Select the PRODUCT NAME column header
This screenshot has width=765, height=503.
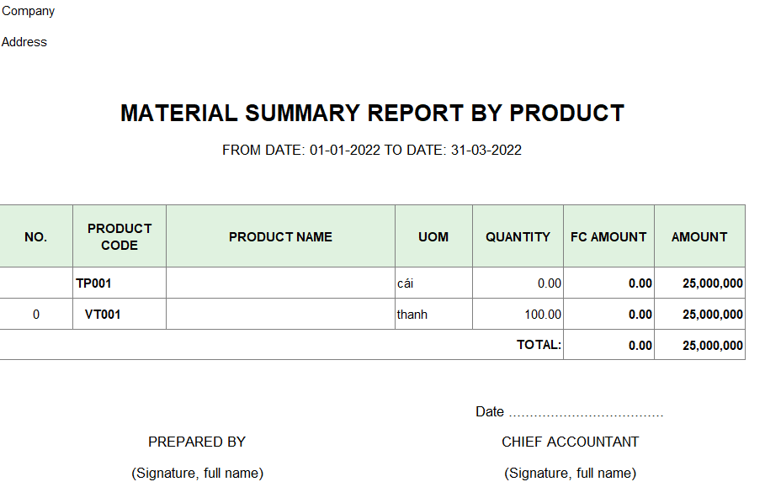click(x=280, y=236)
